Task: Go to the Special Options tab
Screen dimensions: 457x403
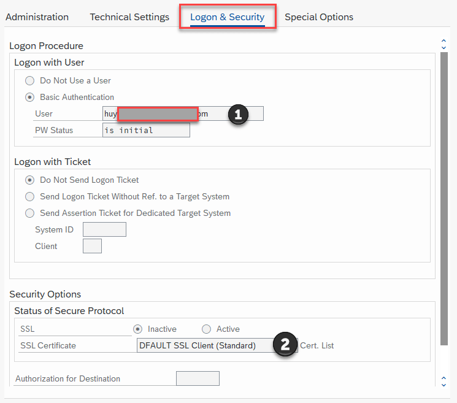Action: (319, 17)
